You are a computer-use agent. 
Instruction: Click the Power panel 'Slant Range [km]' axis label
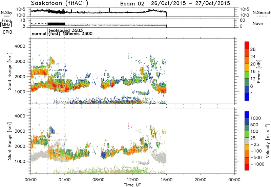[9, 71]
